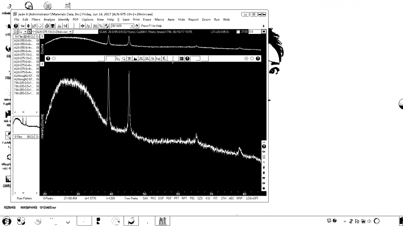Click the help question mark in main toolbar

[16, 26]
